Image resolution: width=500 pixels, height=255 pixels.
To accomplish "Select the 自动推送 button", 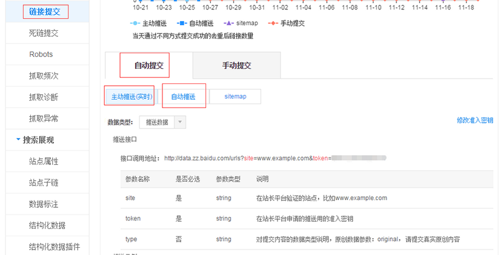I will 183,97.
